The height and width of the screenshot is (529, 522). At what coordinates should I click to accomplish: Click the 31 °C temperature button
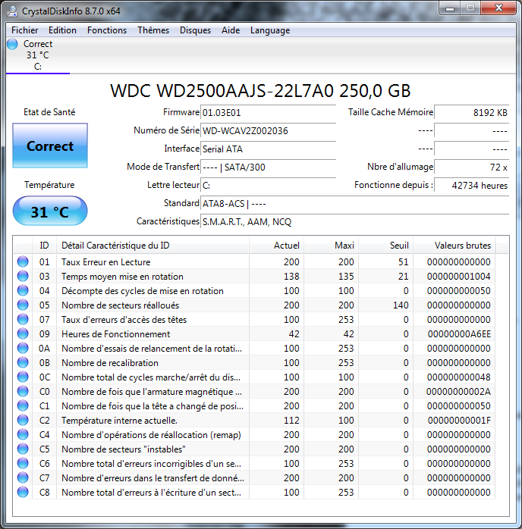50,212
